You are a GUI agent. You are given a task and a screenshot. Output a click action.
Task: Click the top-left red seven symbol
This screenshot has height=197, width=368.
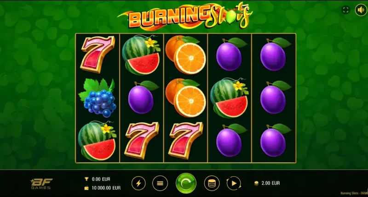(98, 54)
